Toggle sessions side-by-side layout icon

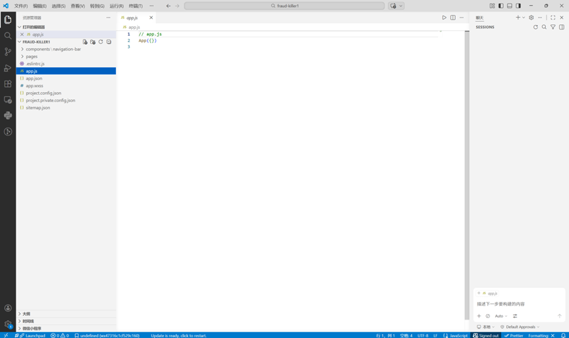[561, 27]
